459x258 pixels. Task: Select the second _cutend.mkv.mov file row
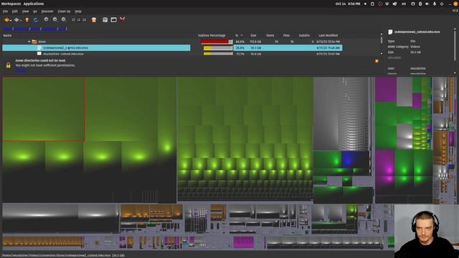[x=172, y=54]
